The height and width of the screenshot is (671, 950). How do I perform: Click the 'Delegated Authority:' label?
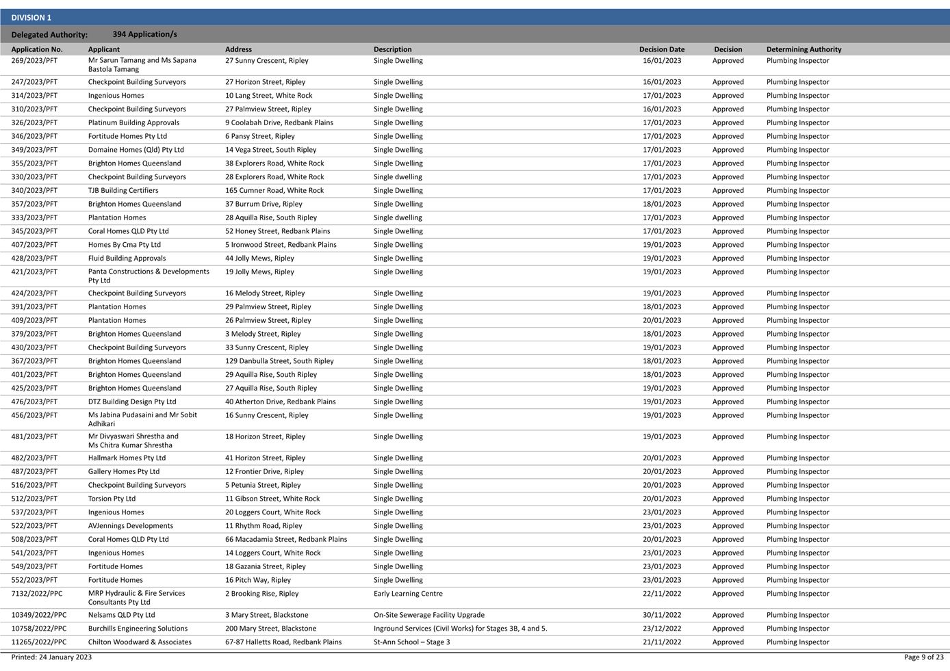coord(49,35)
